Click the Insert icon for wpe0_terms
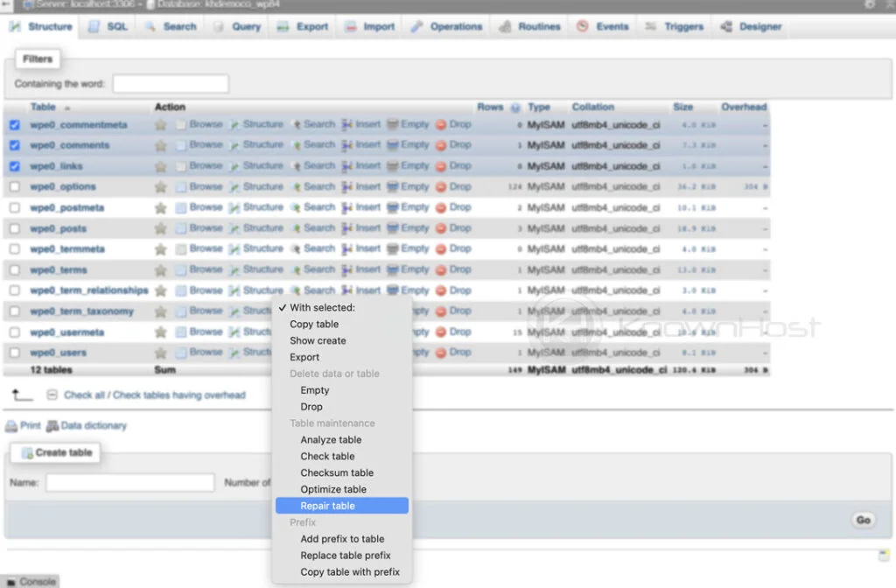896x588 pixels. (347, 270)
